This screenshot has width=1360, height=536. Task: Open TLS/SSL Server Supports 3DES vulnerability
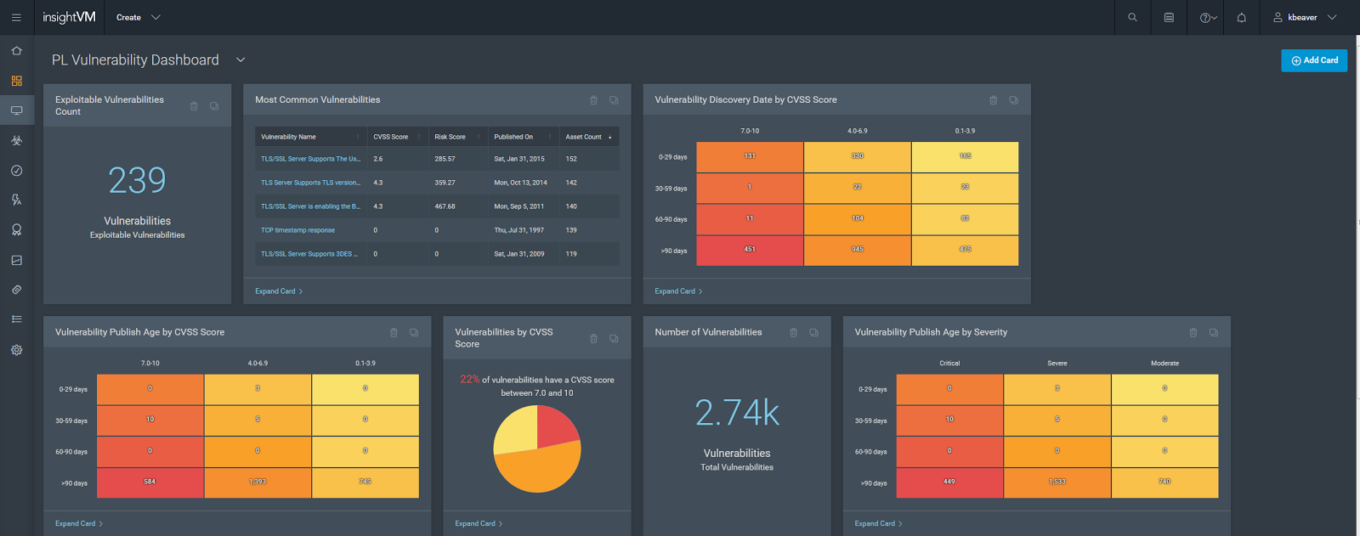[x=309, y=254]
